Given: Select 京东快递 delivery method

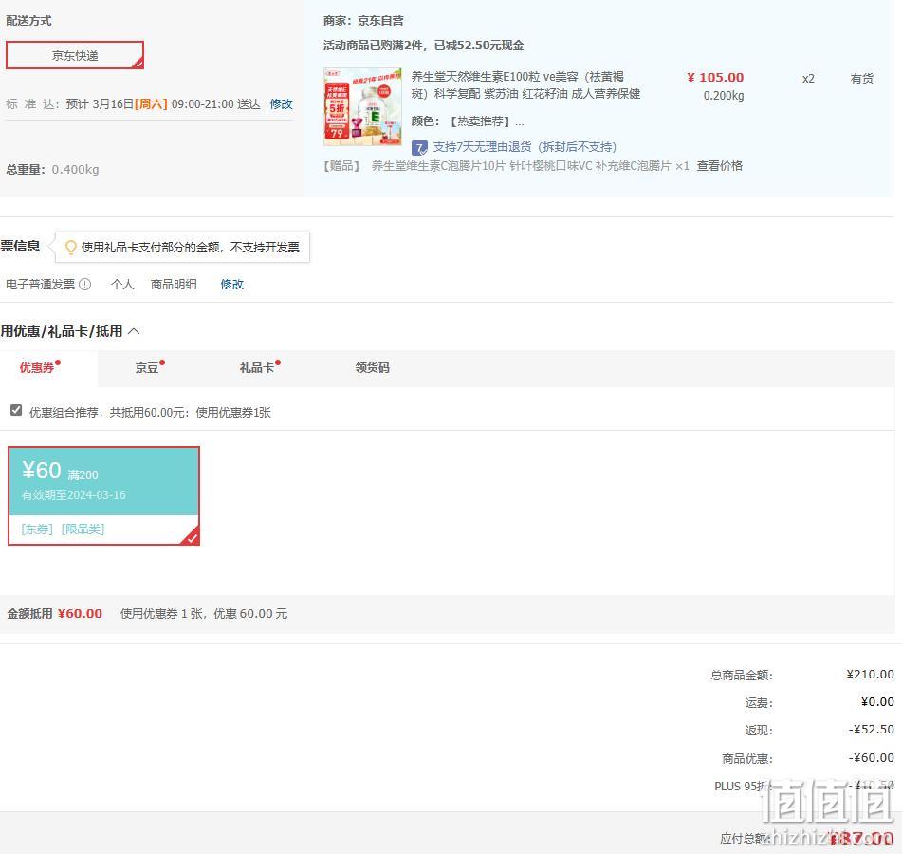Looking at the screenshot, I should [x=75, y=55].
